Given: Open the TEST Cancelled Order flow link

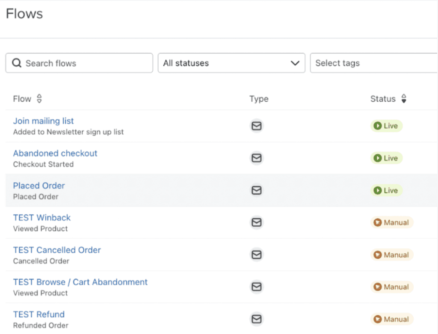Looking at the screenshot, I should 57,250.
